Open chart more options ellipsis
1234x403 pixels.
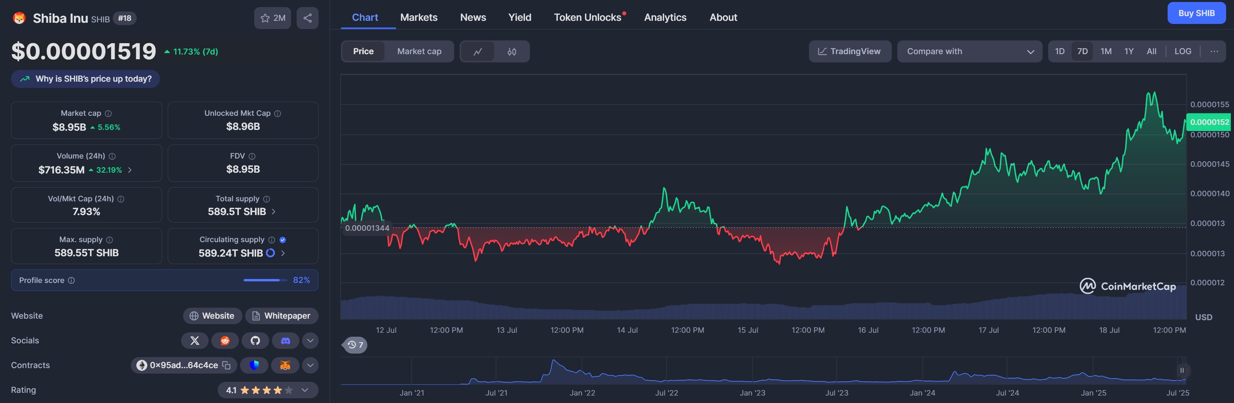pos(1214,51)
